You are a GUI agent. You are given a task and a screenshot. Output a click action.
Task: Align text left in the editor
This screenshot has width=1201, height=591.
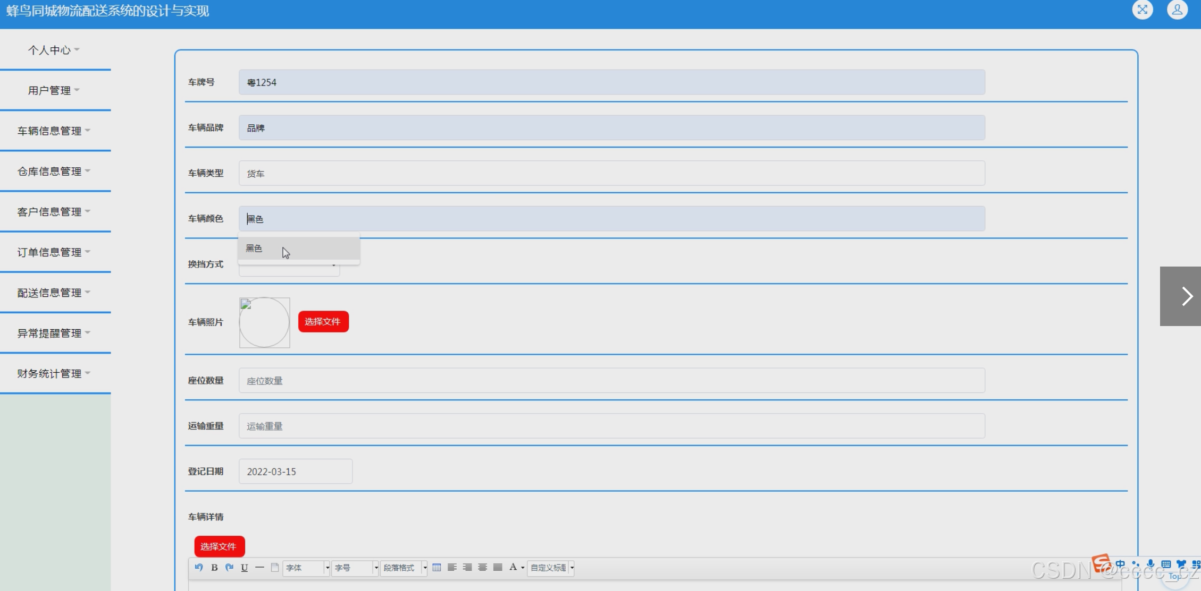[452, 567]
